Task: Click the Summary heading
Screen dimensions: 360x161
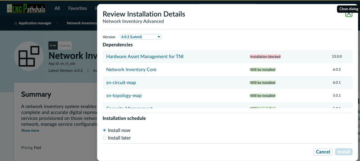Action: pos(36,94)
